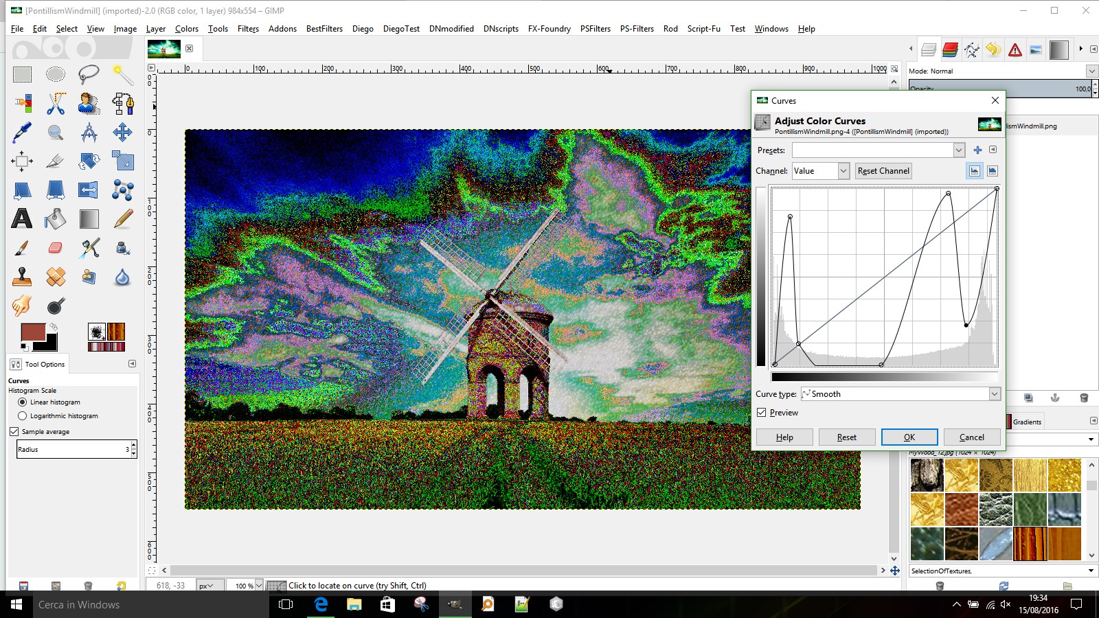Open Tool Options tab configuration menu

[x=133, y=364]
